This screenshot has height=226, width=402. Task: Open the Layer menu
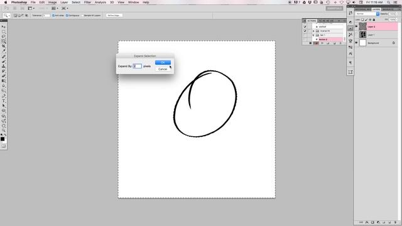coord(64,3)
